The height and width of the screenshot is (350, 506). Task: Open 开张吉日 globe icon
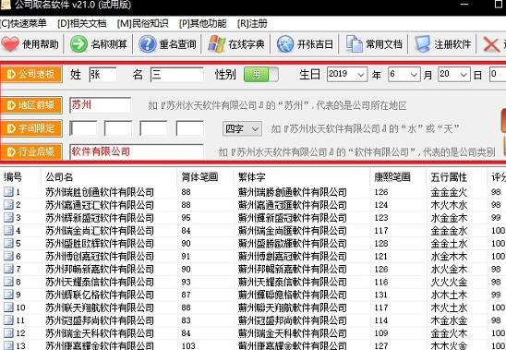[285, 44]
